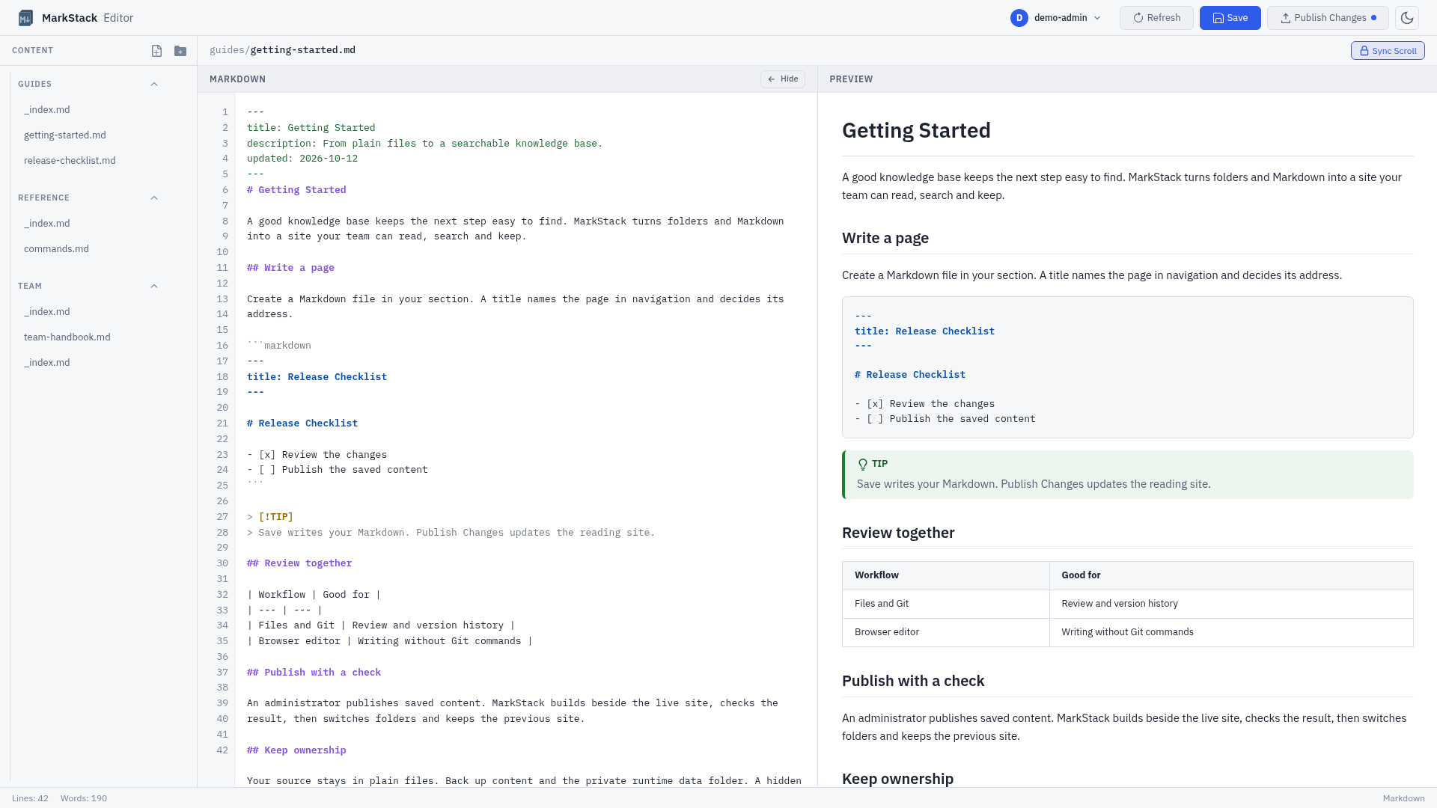Image resolution: width=1437 pixels, height=808 pixels.
Task: Click 'Markdown' language label in status bar
Action: [x=1403, y=798]
